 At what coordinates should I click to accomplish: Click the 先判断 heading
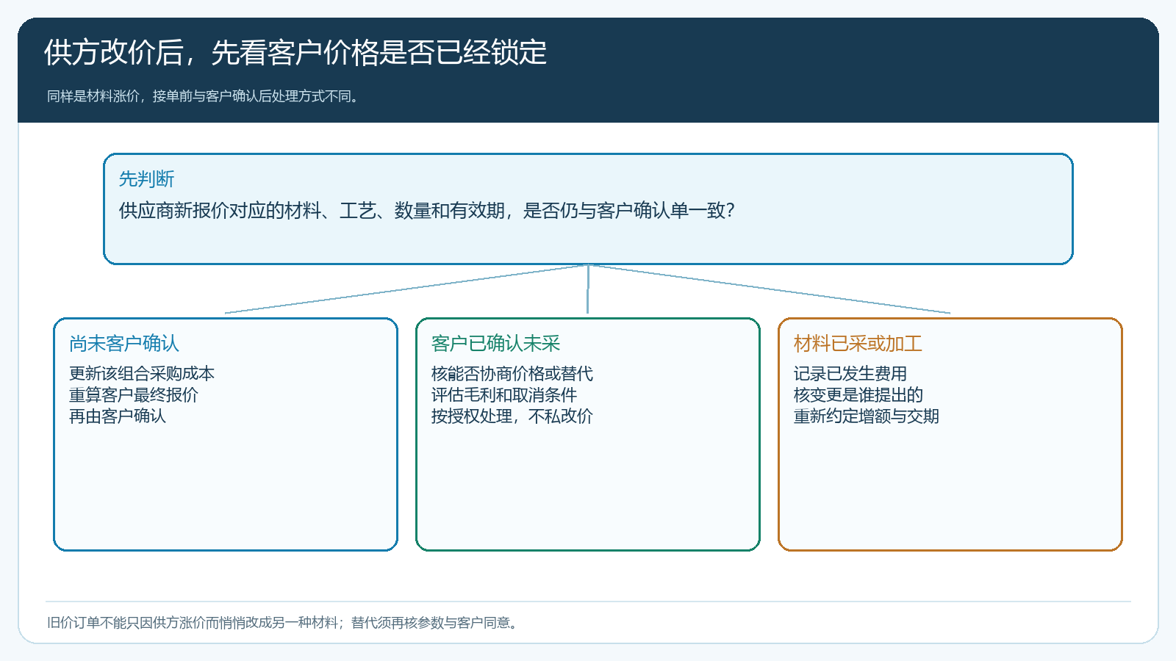(146, 179)
